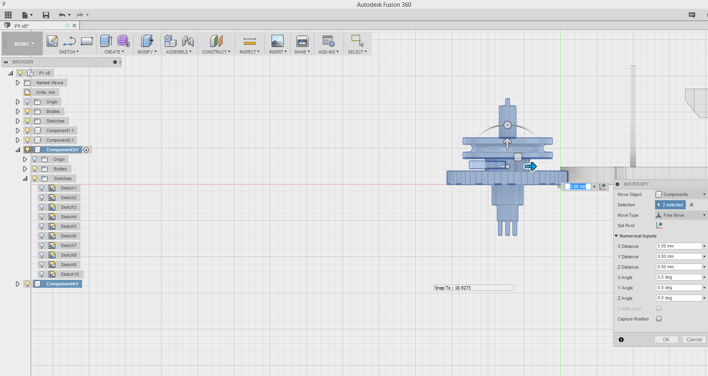Screen dimensions: 708x376
Task: Show Sketch1 using its light bulb
Action: click(x=42, y=188)
